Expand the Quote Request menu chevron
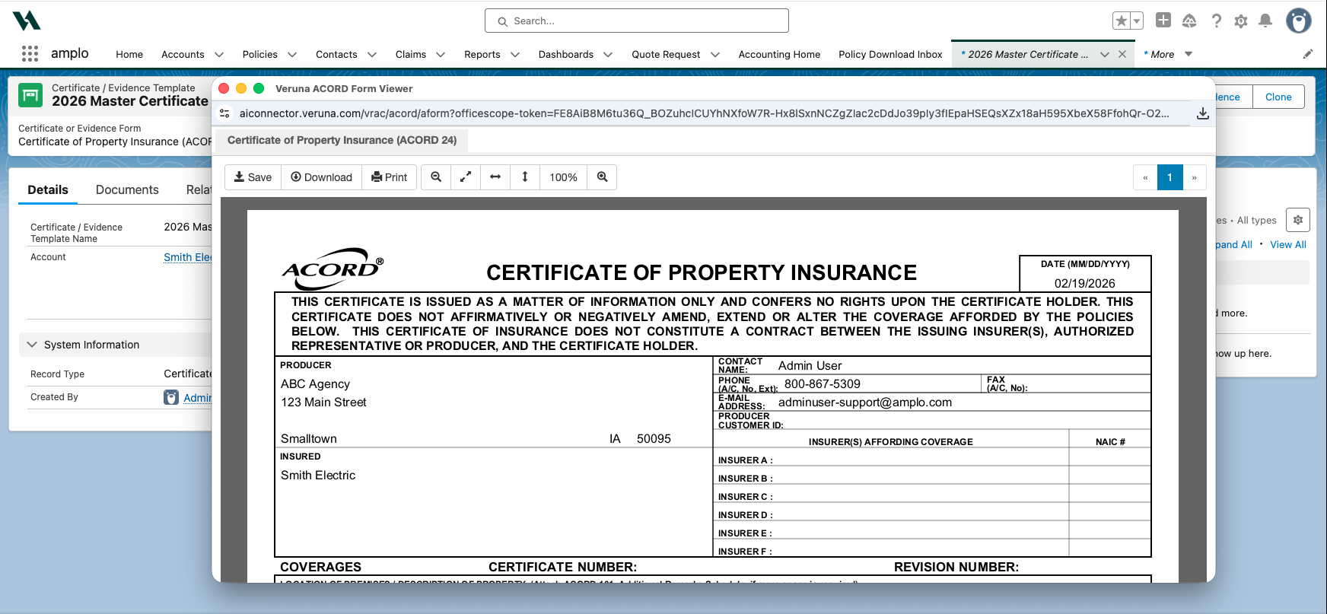Screen dimensions: 1327x614 pos(715,55)
